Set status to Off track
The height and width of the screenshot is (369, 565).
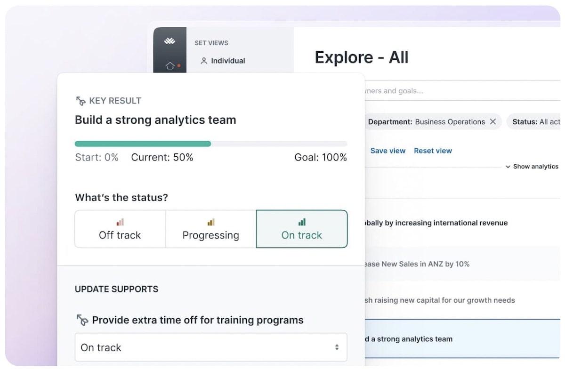(120, 229)
